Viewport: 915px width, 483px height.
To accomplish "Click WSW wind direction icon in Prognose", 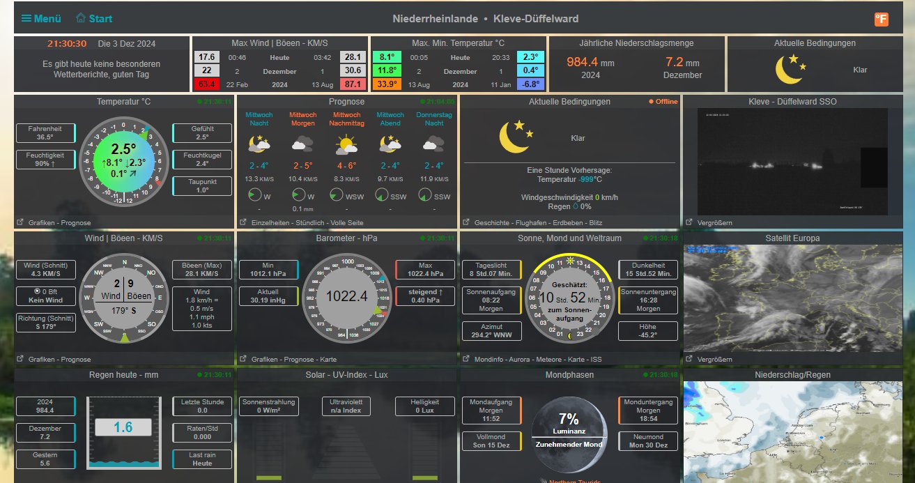I will tap(337, 196).
